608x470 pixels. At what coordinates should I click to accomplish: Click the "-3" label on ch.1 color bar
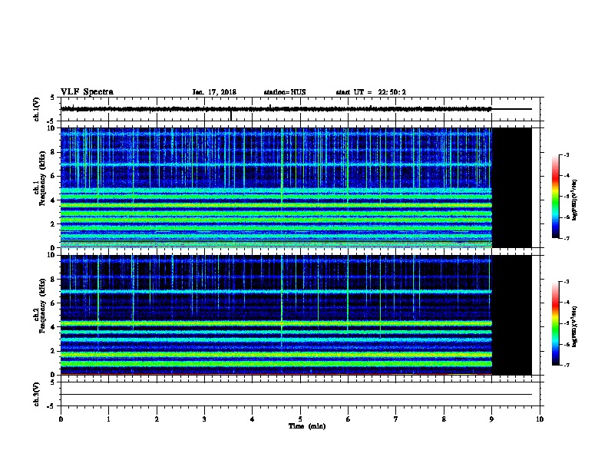click(x=566, y=154)
